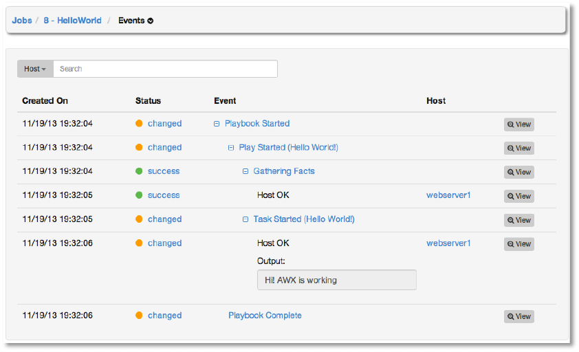Click View icon for Play Started row

pyautogui.click(x=518, y=148)
